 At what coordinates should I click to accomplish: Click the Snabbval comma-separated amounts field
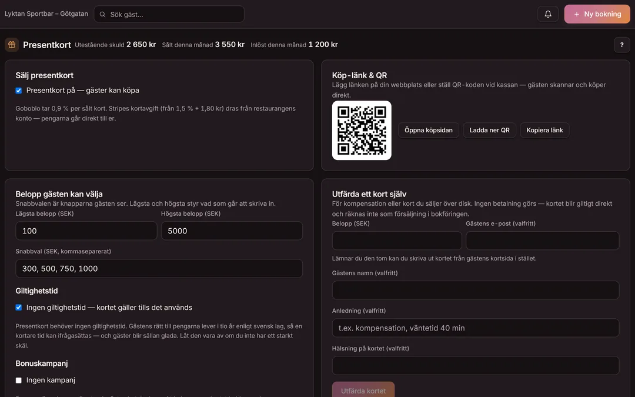[159, 268]
